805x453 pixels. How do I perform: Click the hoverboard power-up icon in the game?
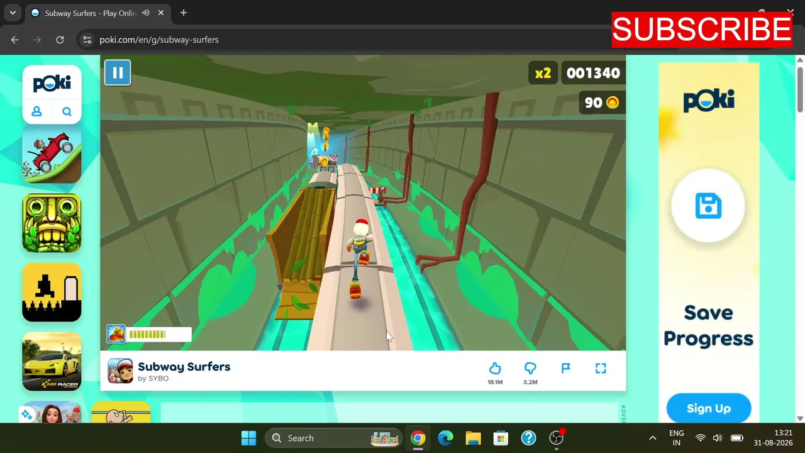point(116,334)
